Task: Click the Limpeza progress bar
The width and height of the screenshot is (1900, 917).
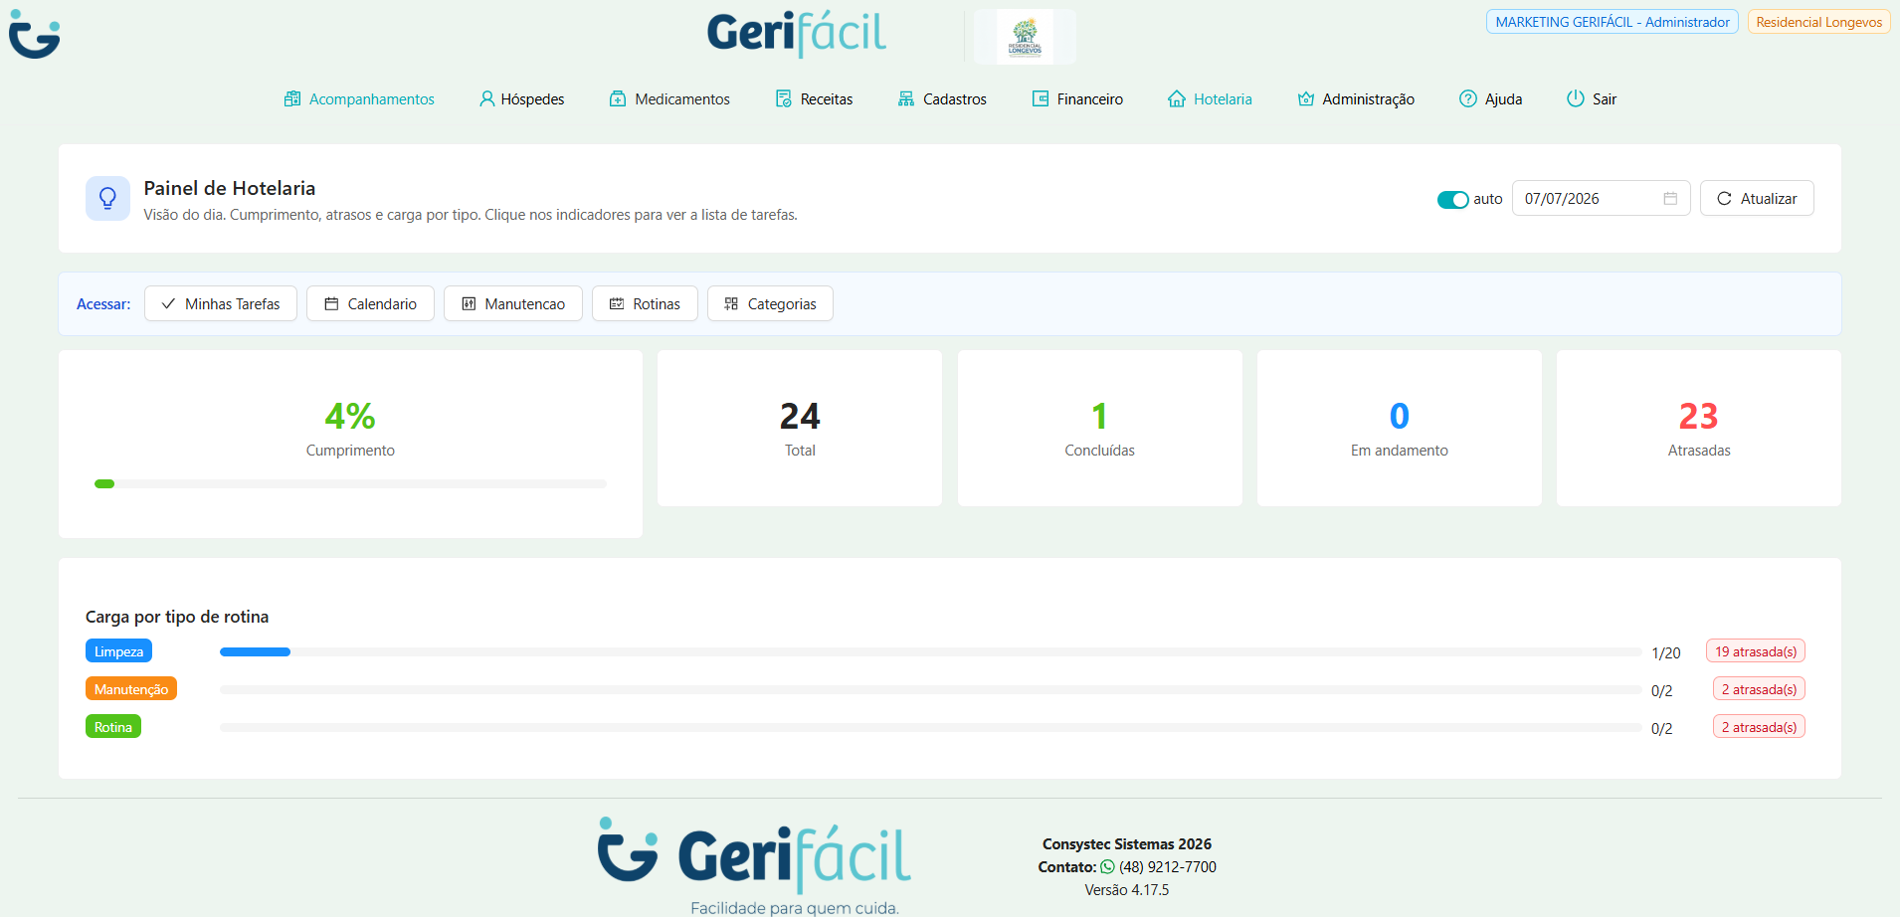Action: coord(930,652)
